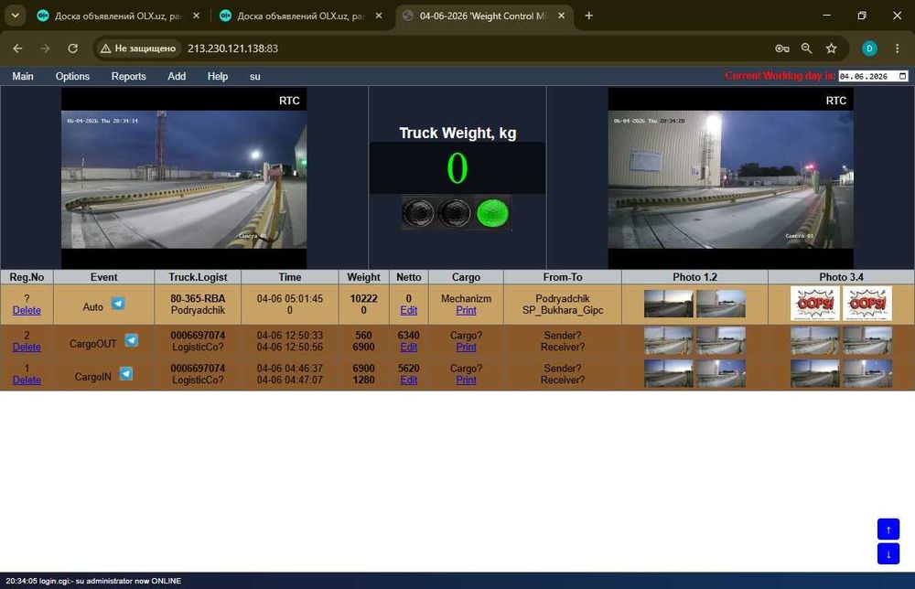Open first Photo 1.2 thumbnail in CargoOUT row
This screenshot has width=915, height=589.
(x=669, y=340)
